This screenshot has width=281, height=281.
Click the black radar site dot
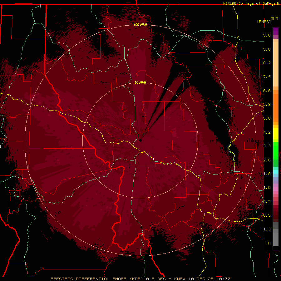click(140, 140)
